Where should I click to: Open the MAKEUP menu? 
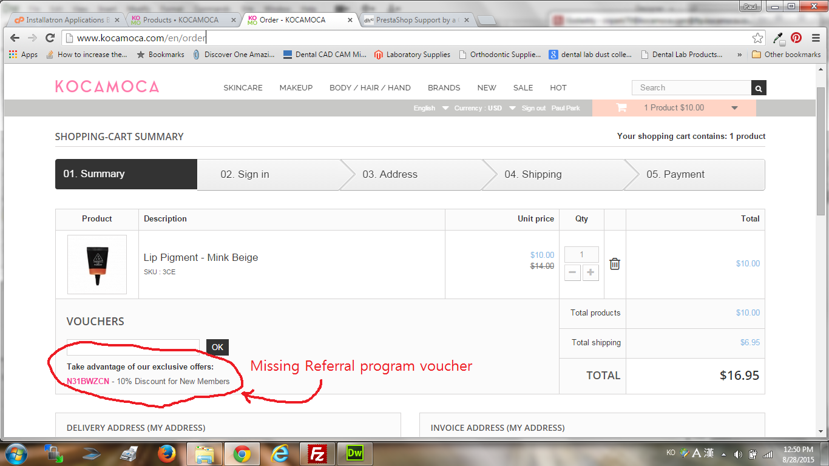(x=296, y=88)
